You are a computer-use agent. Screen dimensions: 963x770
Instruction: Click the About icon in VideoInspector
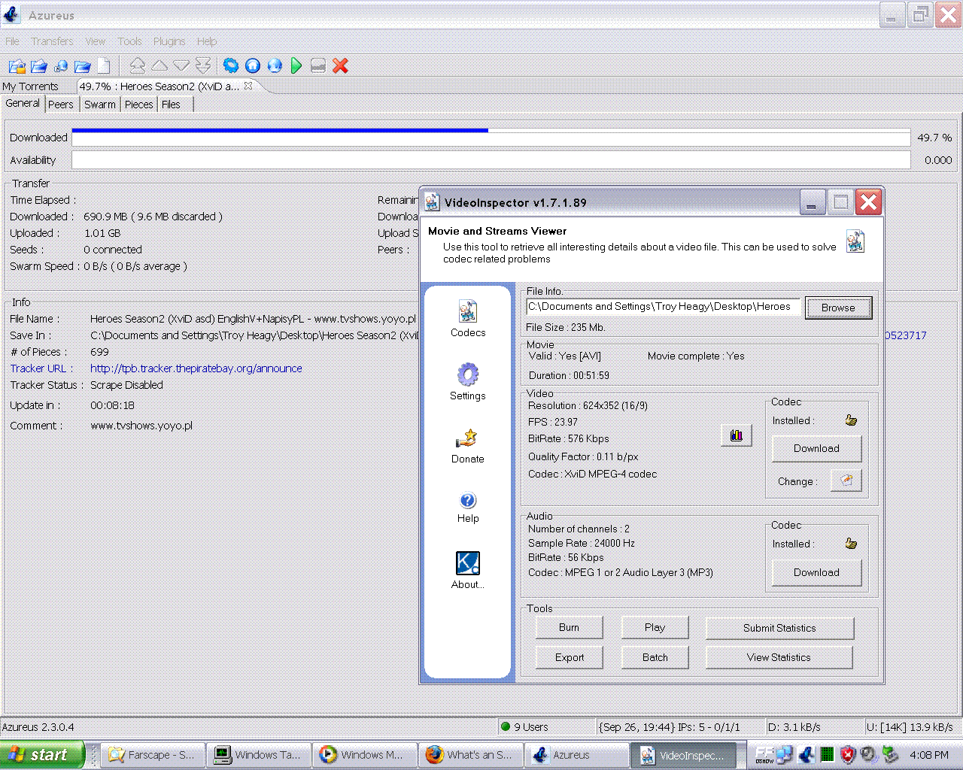tap(468, 571)
